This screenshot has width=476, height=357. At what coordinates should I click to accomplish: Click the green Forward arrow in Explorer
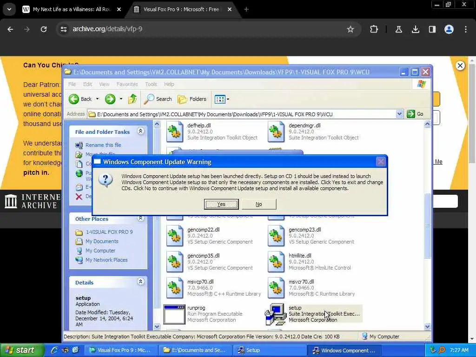[110, 99]
